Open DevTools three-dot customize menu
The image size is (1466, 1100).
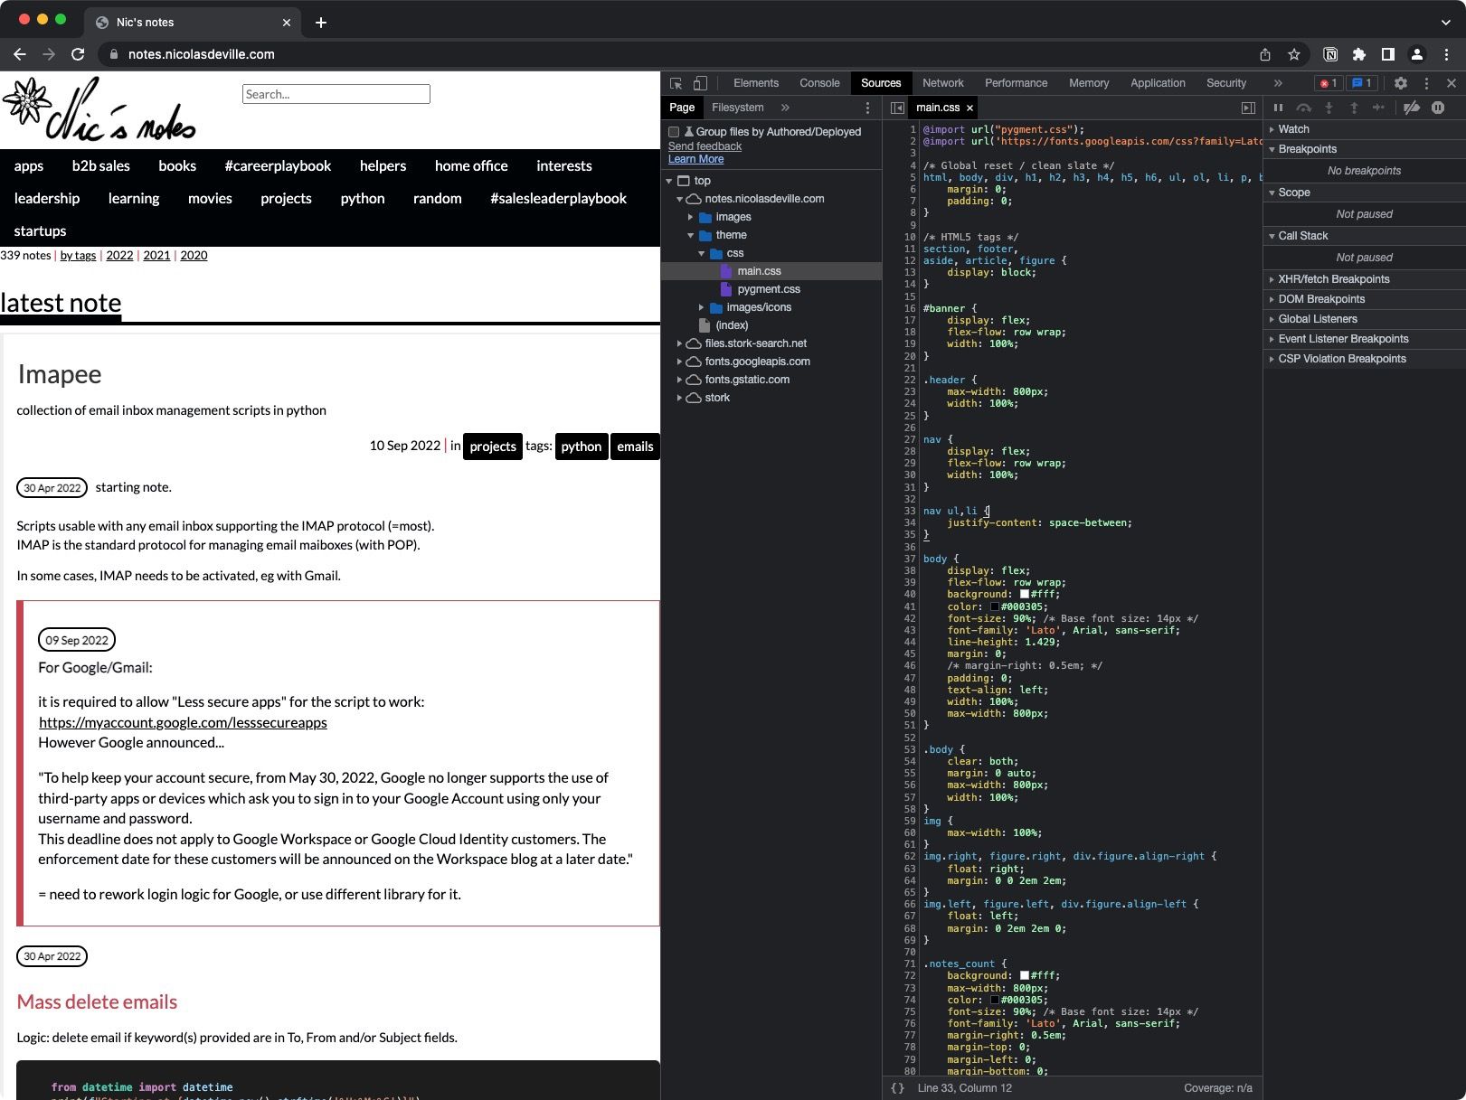(x=1427, y=83)
